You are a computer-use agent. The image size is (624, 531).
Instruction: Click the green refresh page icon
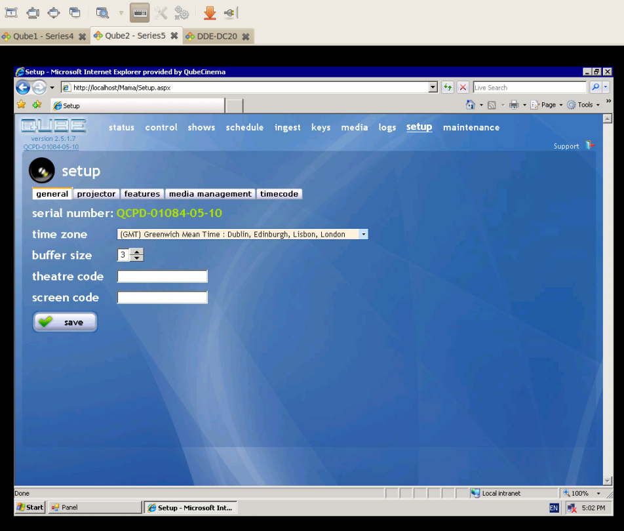(x=448, y=87)
